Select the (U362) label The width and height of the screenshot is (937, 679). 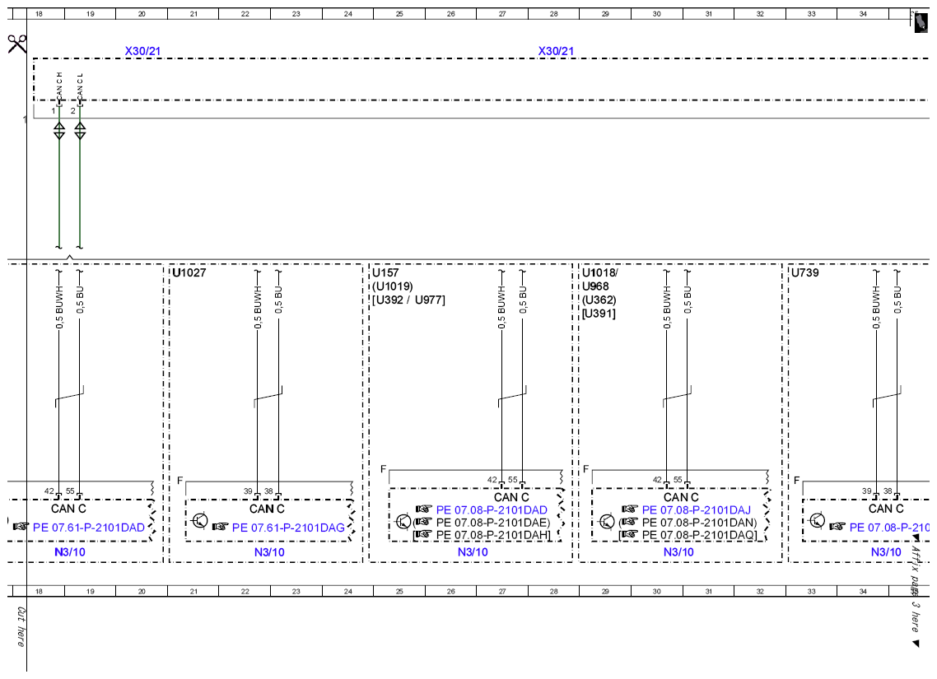click(599, 300)
